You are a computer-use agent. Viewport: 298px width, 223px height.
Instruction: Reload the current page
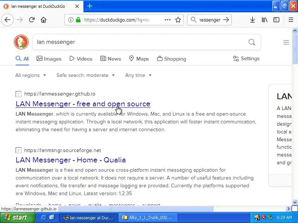tap(32, 20)
